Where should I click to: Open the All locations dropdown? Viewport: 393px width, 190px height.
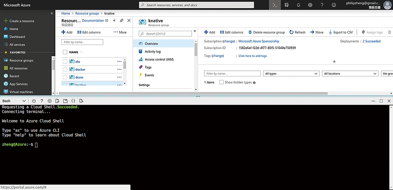coord(350,74)
